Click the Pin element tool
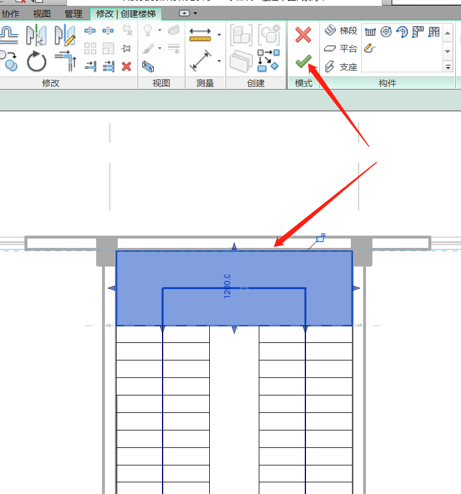Viewport: 461px width, 494px height. click(x=126, y=48)
